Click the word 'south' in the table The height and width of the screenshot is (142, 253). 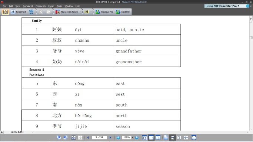click(x=121, y=105)
